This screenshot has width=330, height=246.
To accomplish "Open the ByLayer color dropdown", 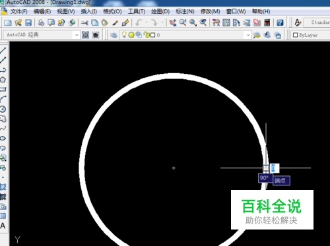I will pos(311,35).
